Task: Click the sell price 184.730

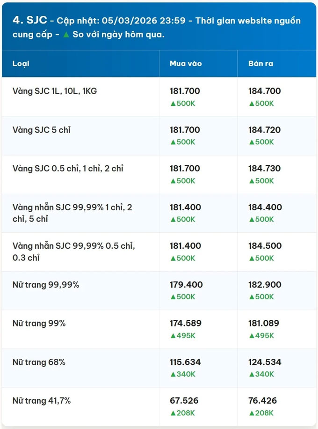Action: (x=264, y=168)
